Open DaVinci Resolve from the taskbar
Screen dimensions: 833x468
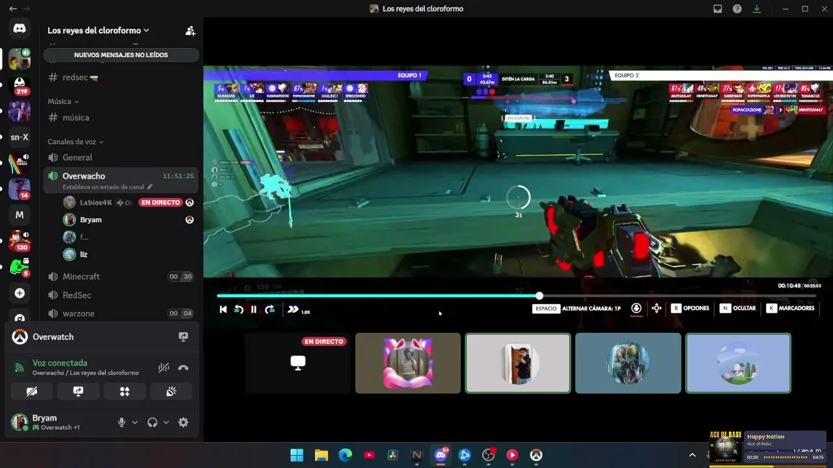[393, 455]
